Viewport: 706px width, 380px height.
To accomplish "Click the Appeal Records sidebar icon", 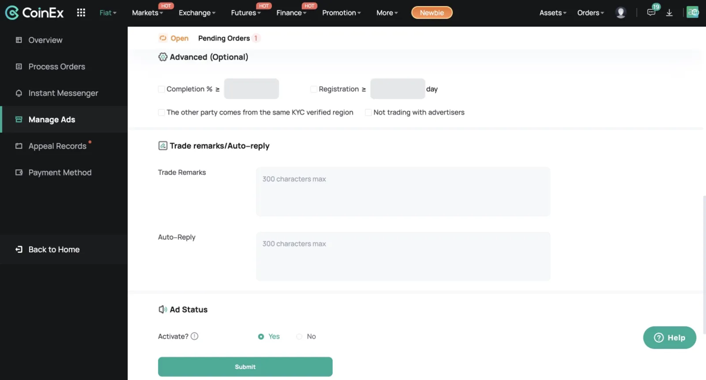I will (19, 146).
